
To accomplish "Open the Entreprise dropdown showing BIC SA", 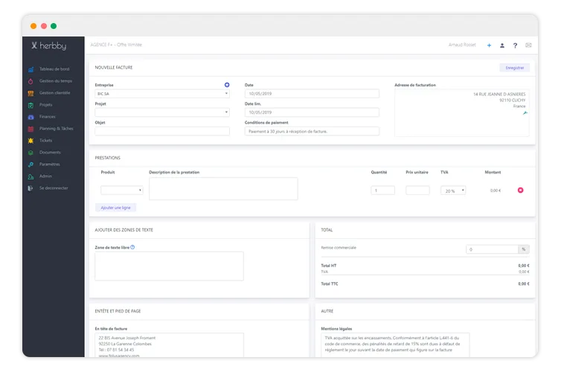I will (x=162, y=94).
